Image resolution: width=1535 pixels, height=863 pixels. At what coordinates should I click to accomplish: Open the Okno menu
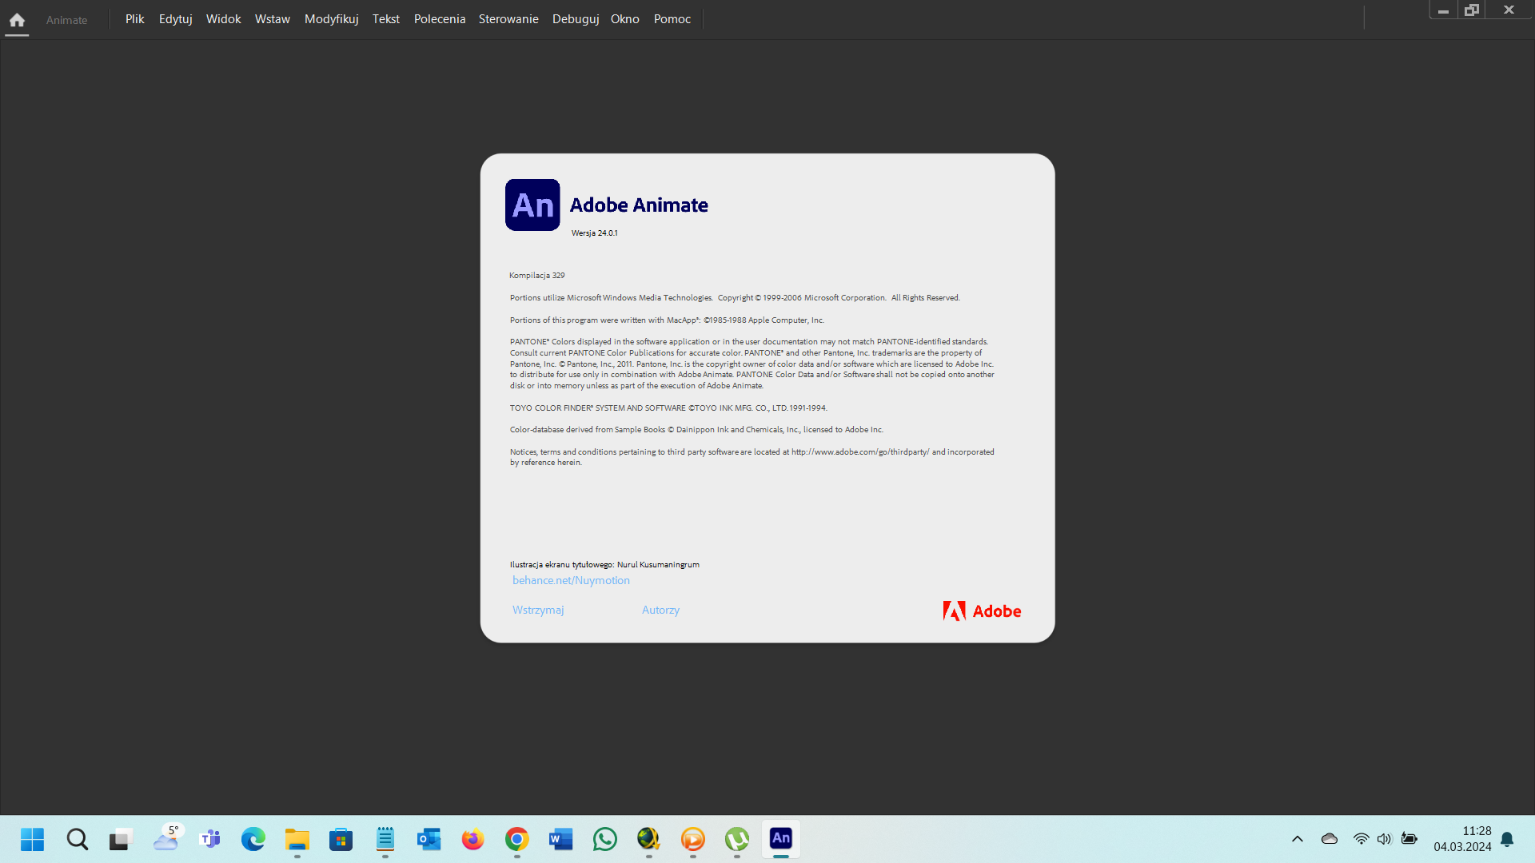pos(625,19)
